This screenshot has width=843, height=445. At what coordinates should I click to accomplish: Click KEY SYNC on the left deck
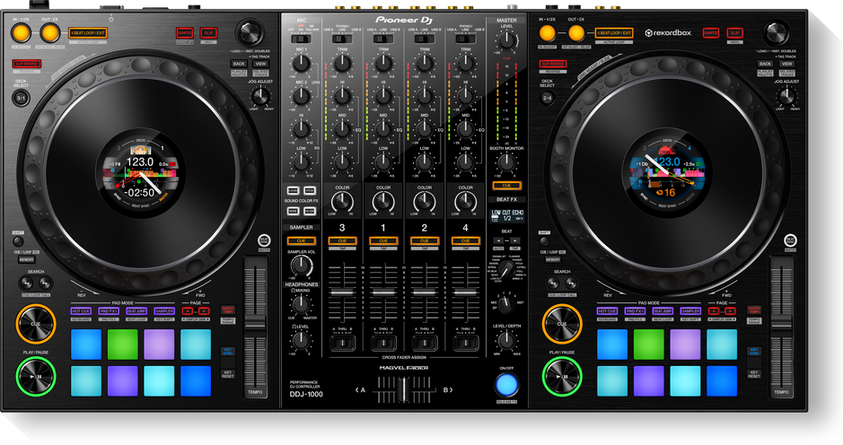(x=227, y=352)
